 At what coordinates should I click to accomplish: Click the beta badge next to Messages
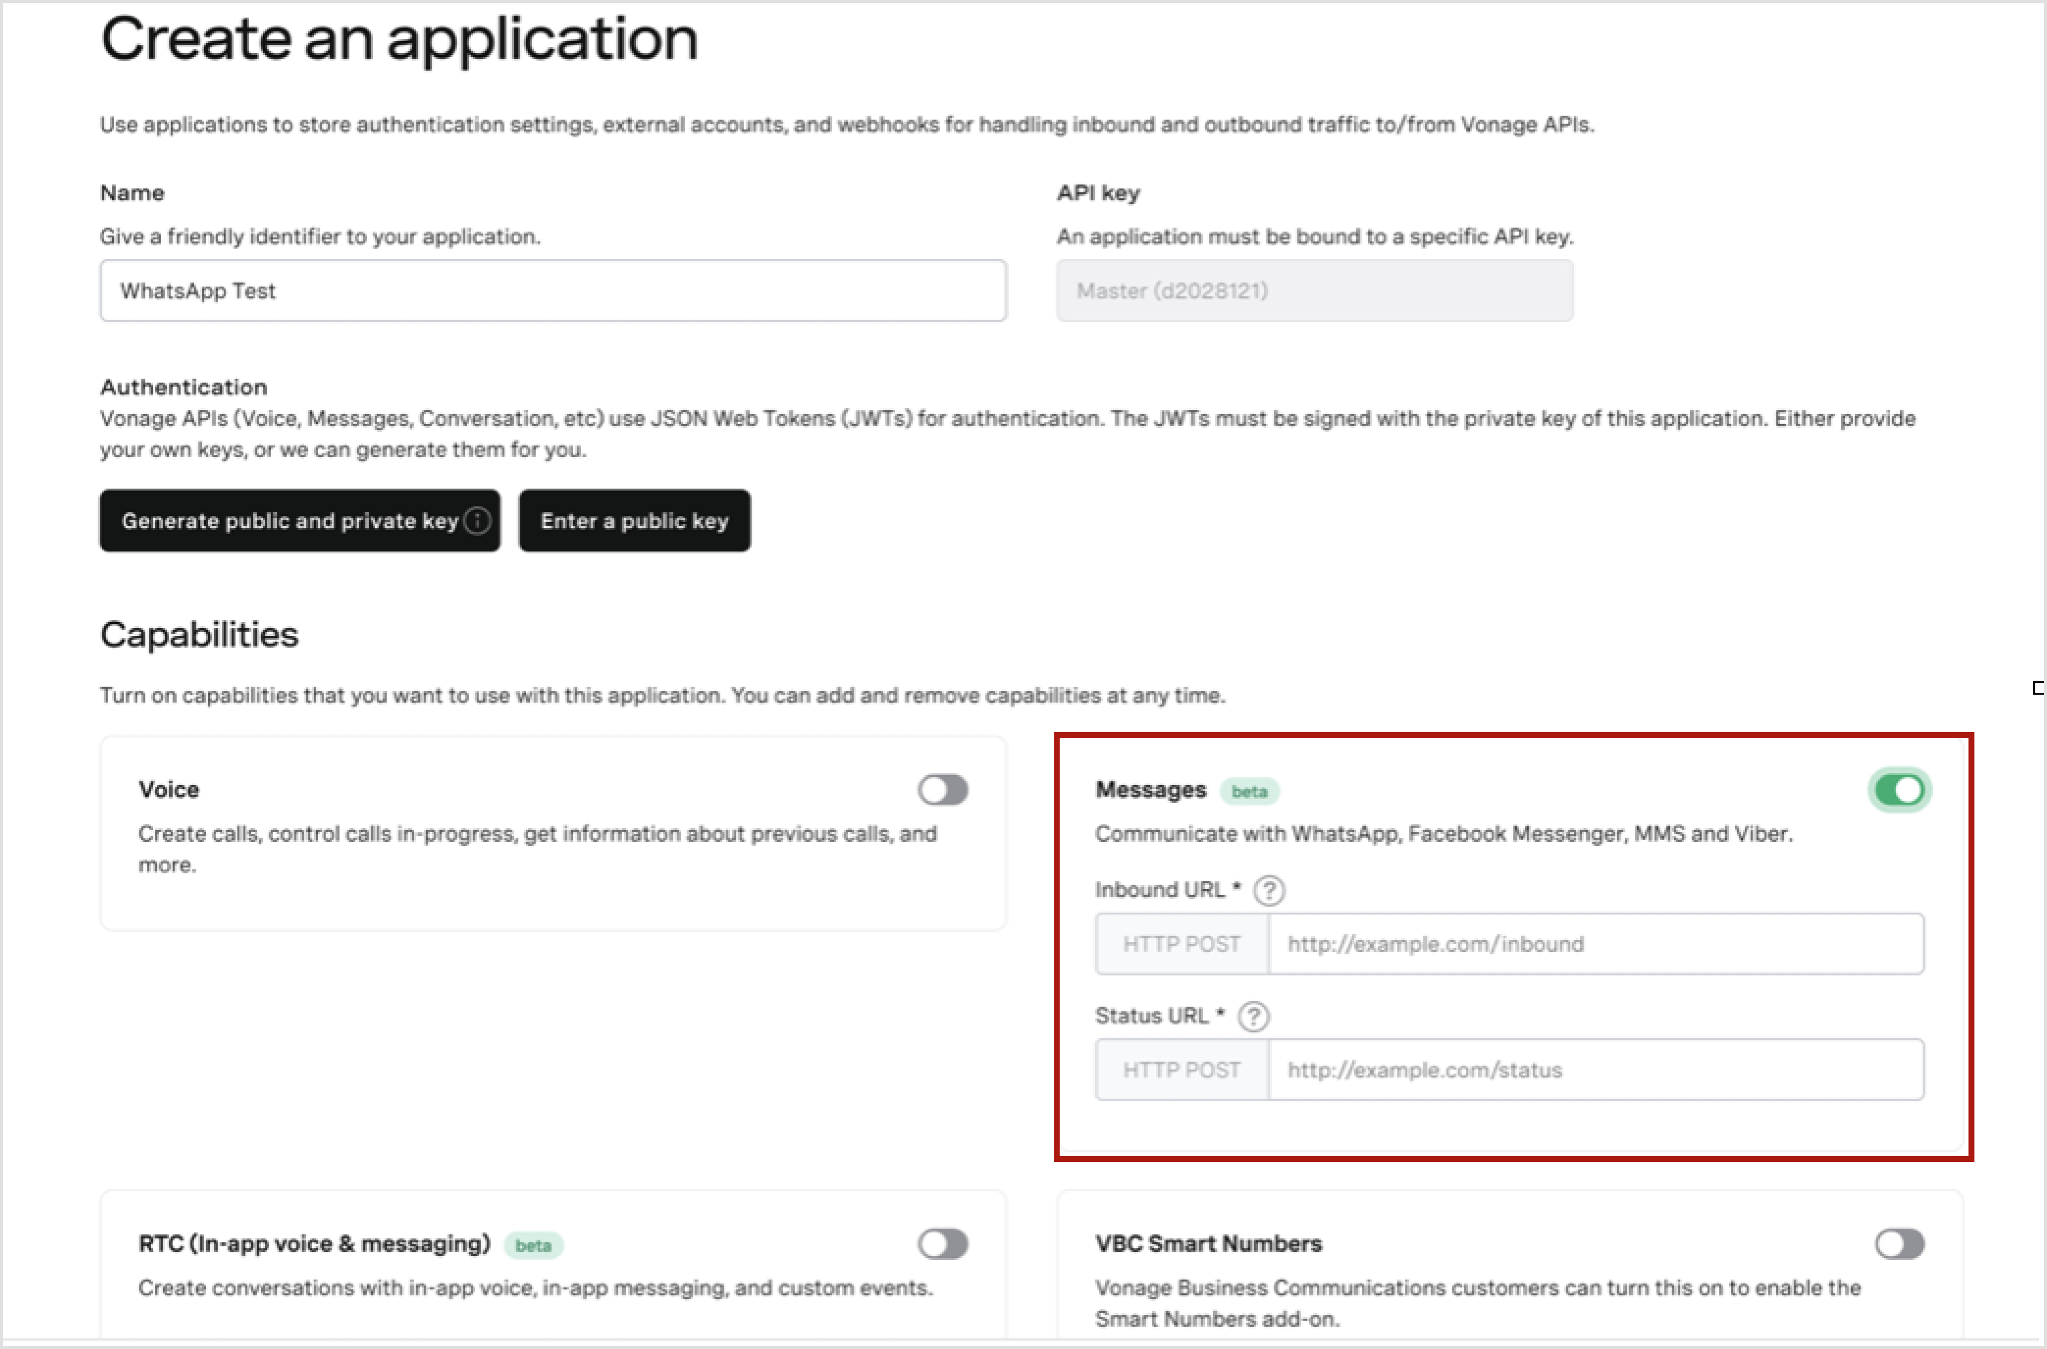coord(1249,790)
